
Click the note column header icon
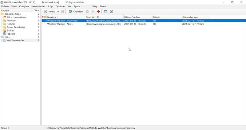click(x=45, y=17)
